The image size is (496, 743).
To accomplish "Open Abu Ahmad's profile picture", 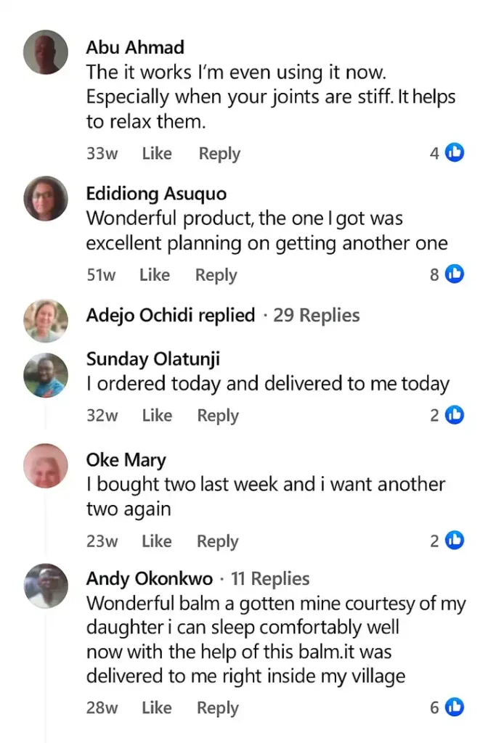I will (46, 52).
